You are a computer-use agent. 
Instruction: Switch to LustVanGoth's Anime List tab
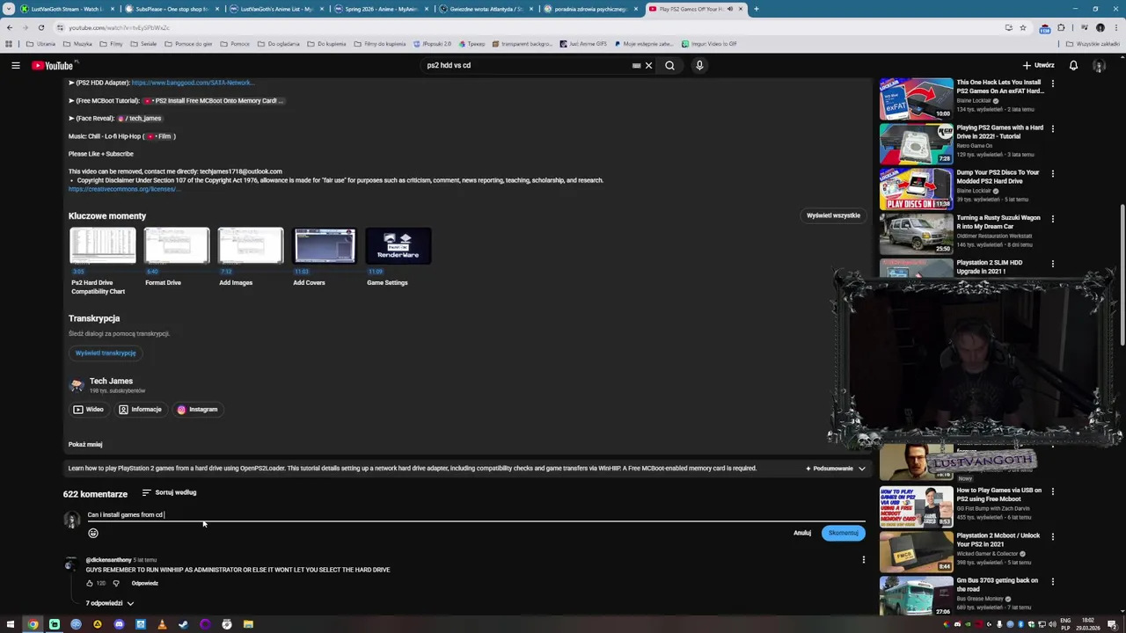(276, 9)
